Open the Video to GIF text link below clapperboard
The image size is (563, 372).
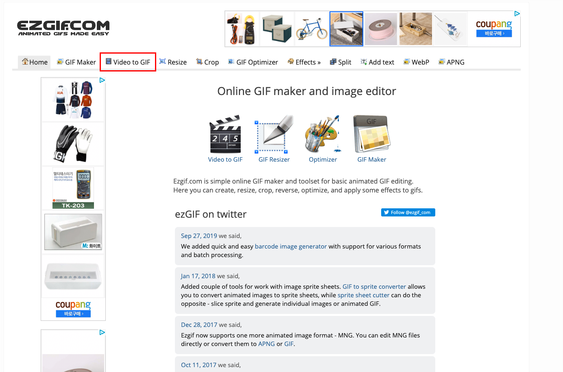225,160
